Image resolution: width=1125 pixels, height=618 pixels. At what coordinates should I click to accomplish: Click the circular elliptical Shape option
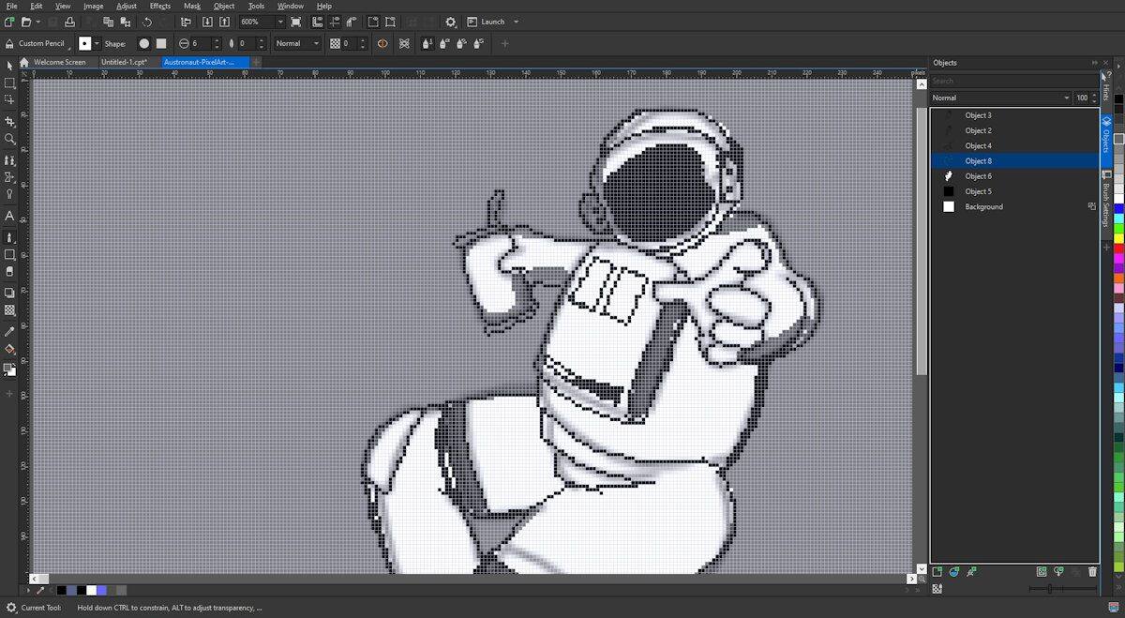click(142, 43)
